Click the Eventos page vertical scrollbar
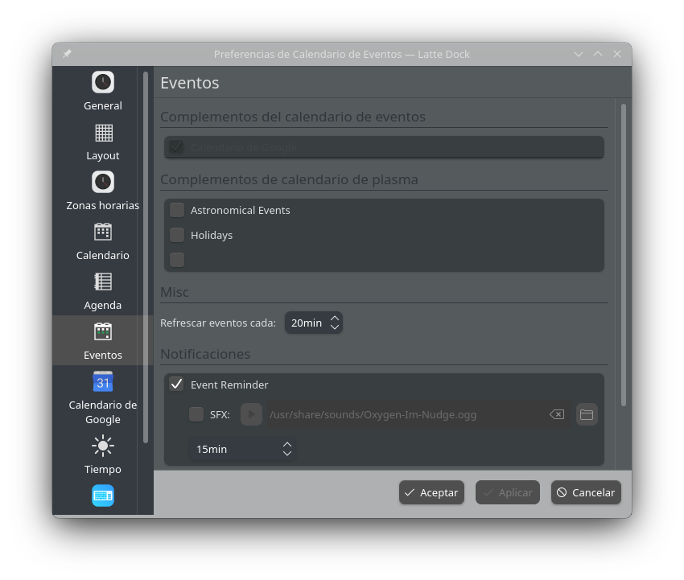Screen dimensions: 684x580 coord(624,255)
